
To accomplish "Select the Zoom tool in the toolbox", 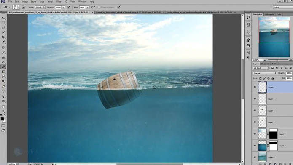I will click(3, 111).
